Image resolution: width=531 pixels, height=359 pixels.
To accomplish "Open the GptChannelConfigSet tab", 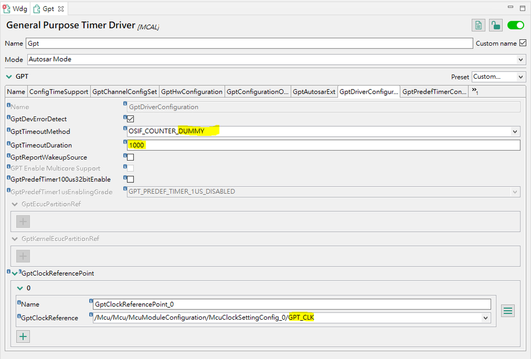I will tap(124, 92).
